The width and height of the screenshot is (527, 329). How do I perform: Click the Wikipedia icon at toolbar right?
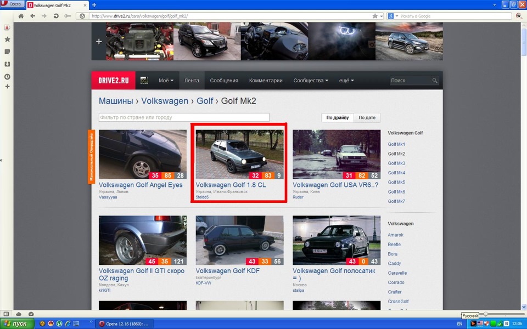coord(519,16)
